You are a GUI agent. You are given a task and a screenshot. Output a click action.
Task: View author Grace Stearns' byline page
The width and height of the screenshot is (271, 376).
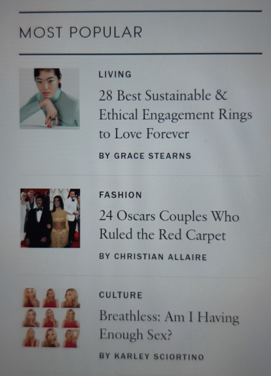[145, 156]
